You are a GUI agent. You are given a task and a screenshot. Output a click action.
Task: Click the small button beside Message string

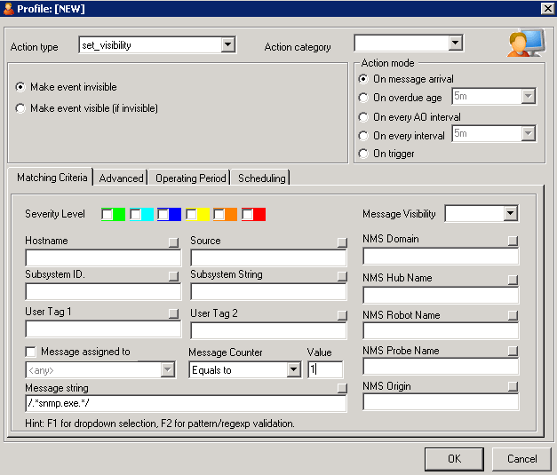(341, 388)
